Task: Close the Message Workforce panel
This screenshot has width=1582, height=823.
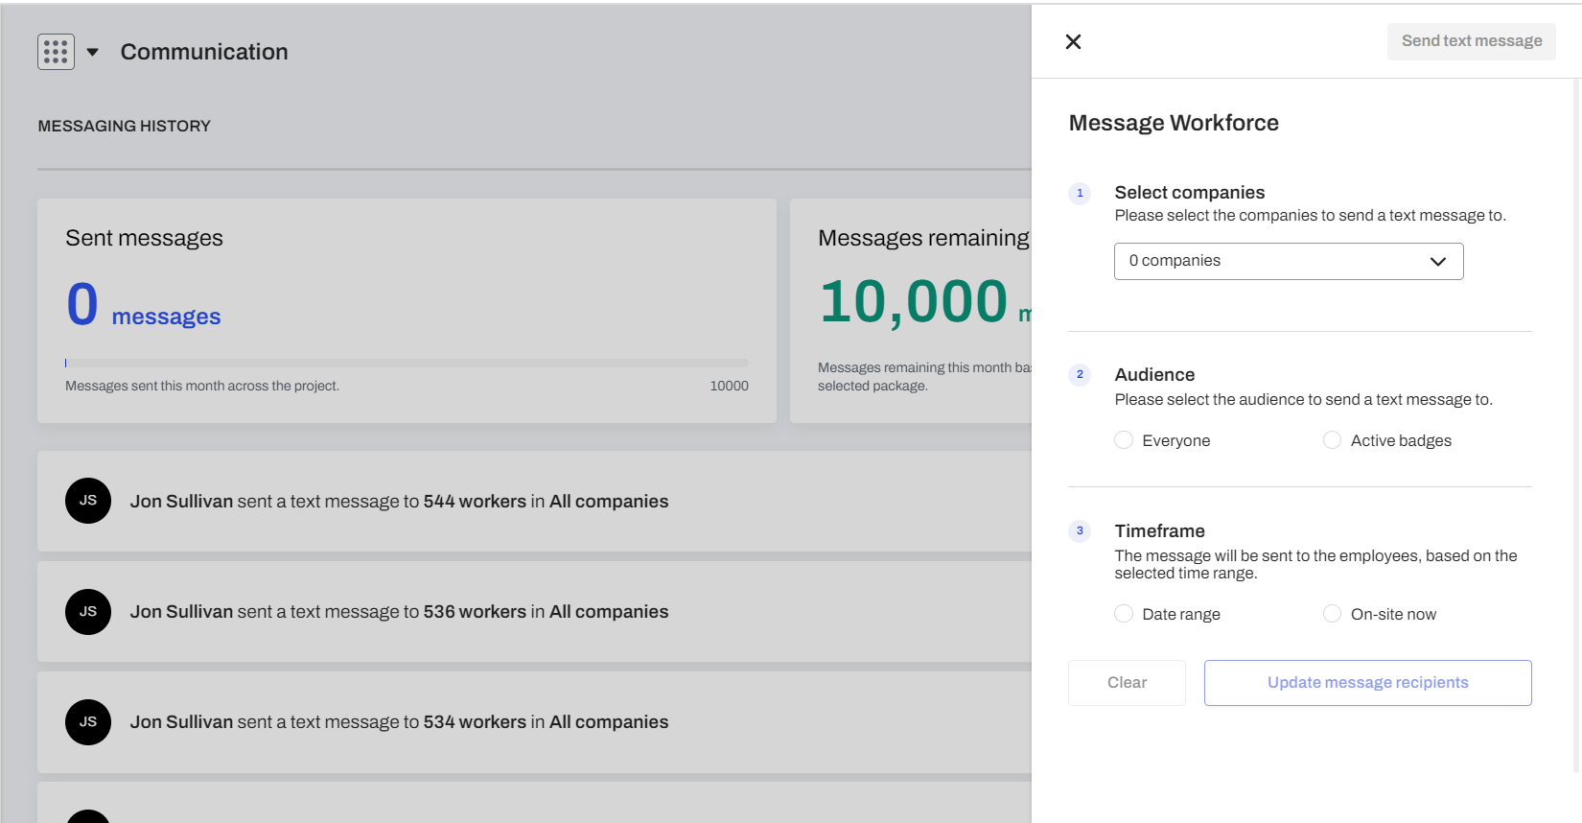Action: coord(1073,41)
